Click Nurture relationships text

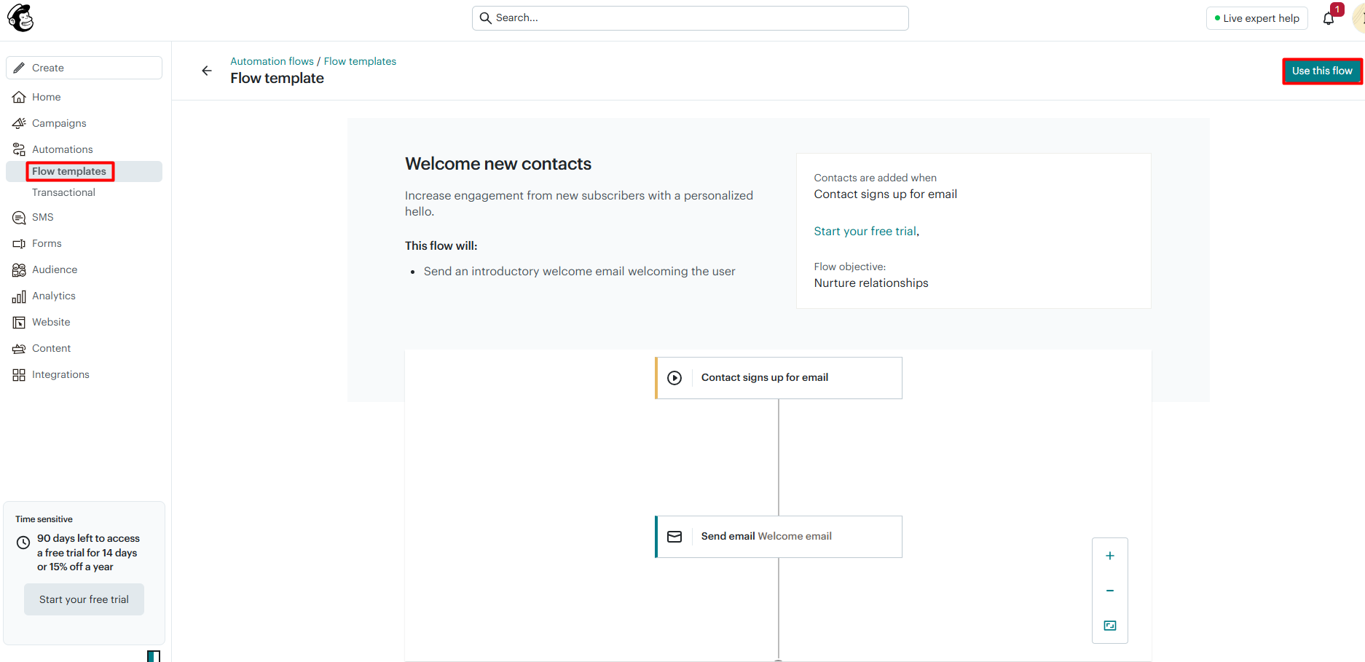coord(871,283)
